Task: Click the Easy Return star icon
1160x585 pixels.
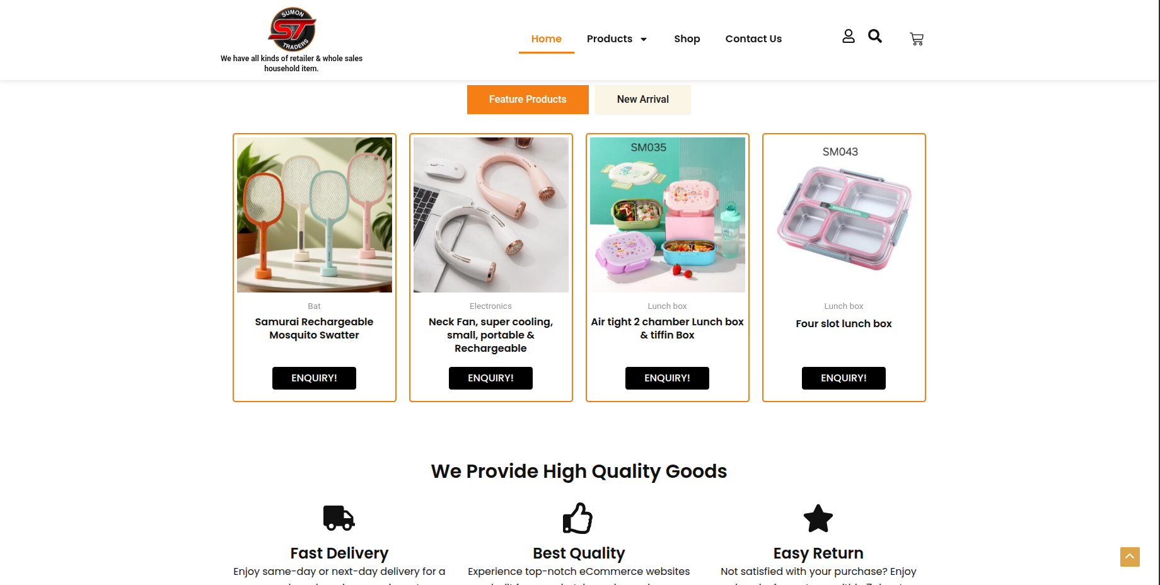Action: click(818, 518)
